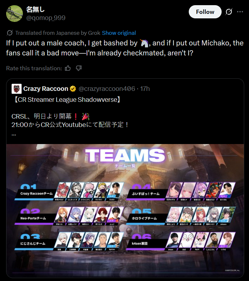Click the Grok translated-from icon
Image resolution: width=249 pixels, height=281 pixels.
[10, 33]
